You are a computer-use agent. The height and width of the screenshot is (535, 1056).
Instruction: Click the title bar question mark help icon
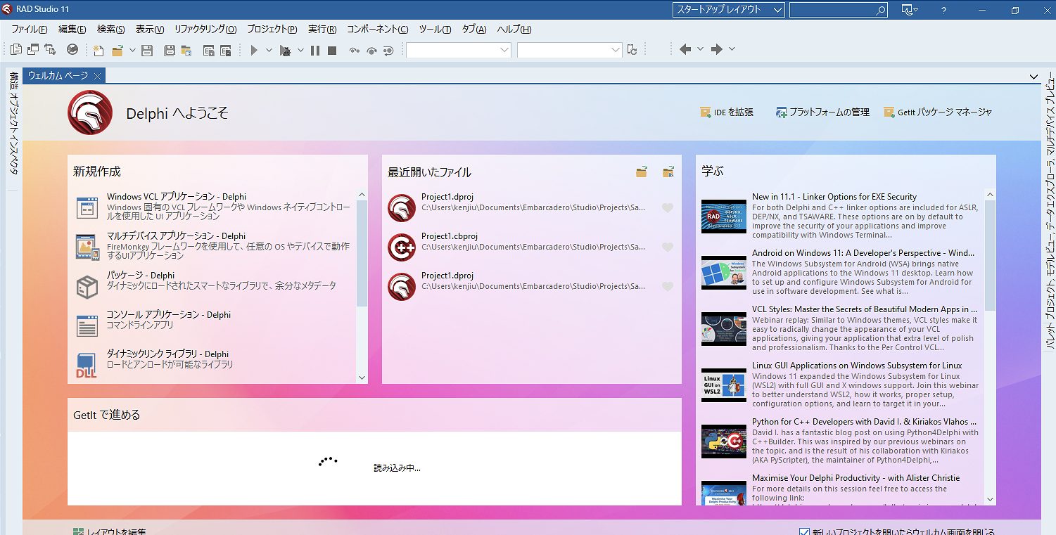click(944, 11)
